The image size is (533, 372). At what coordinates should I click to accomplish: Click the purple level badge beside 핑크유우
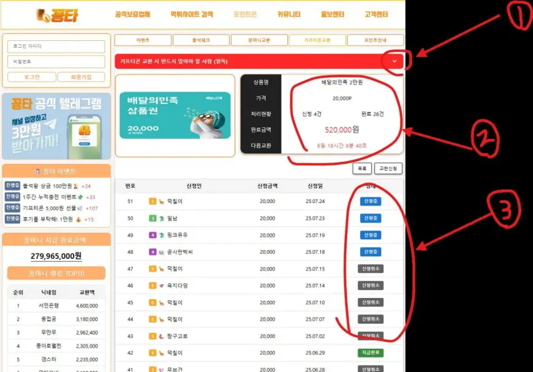[x=153, y=235]
